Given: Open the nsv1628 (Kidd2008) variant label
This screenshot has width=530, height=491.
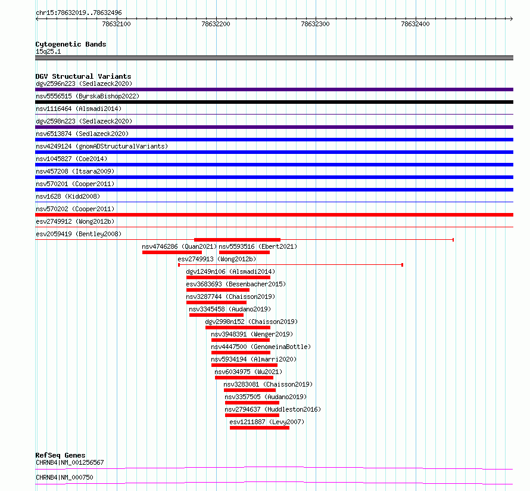Looking at the screenshot, I should click(68, 196).
